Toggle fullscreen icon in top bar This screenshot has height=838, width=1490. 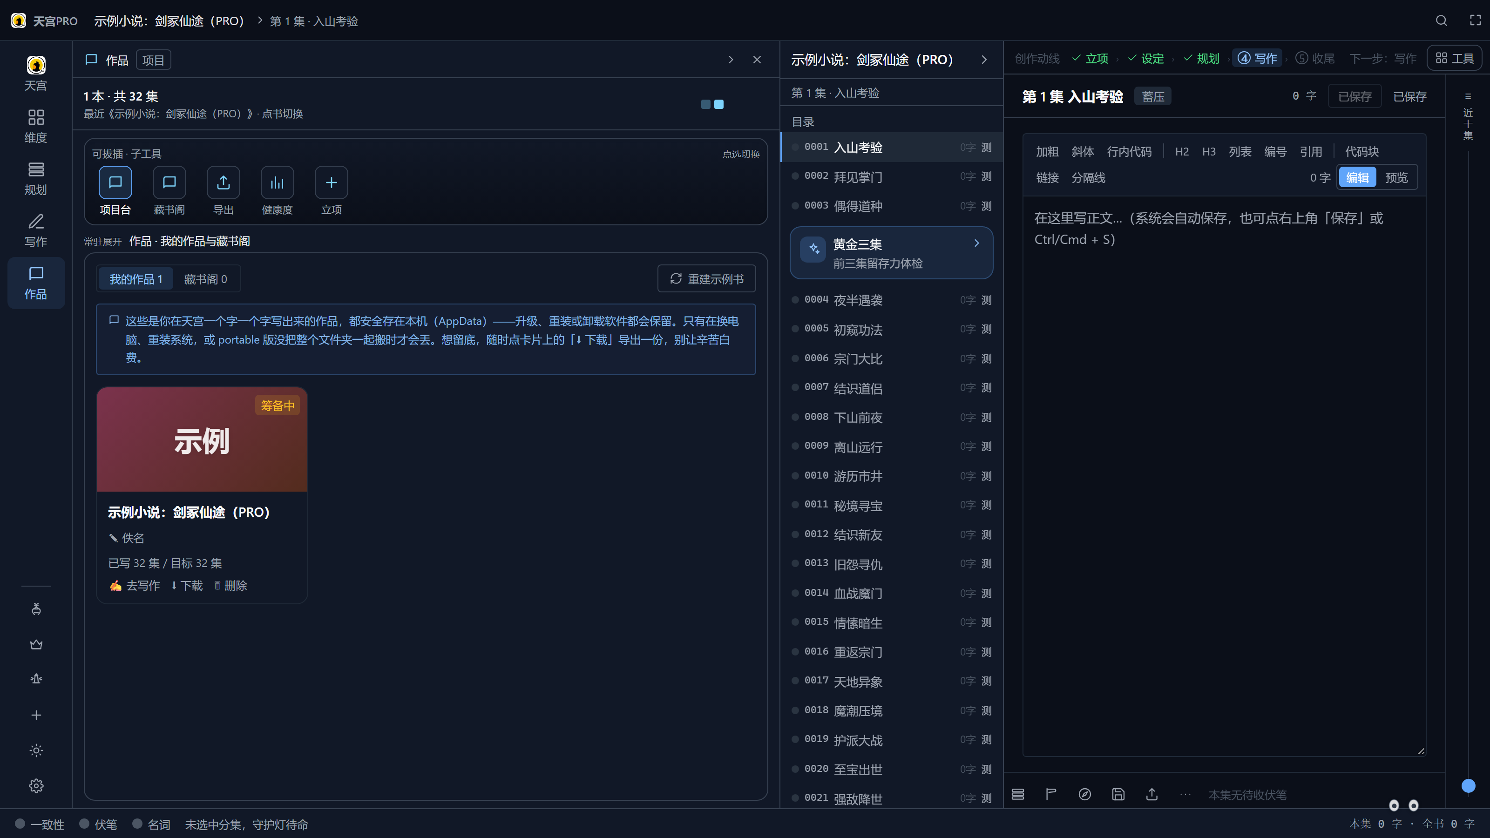[1476, 21]
